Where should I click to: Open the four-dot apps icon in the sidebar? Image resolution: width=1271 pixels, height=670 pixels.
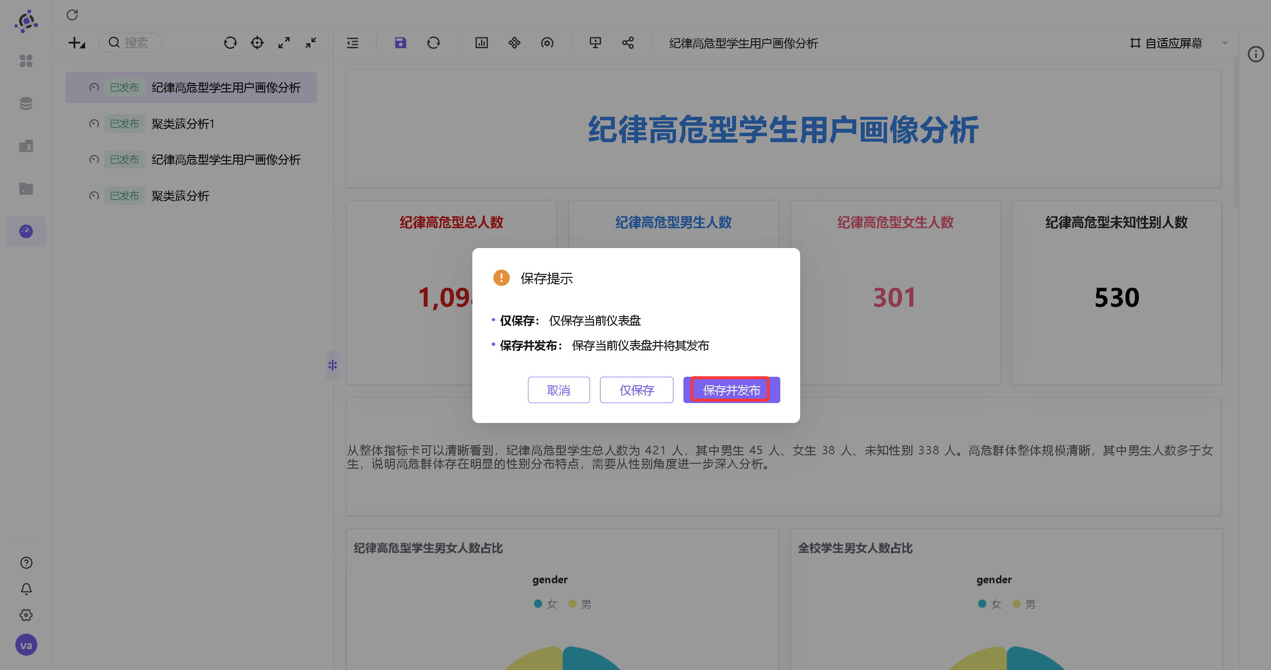tap(26, 61)
